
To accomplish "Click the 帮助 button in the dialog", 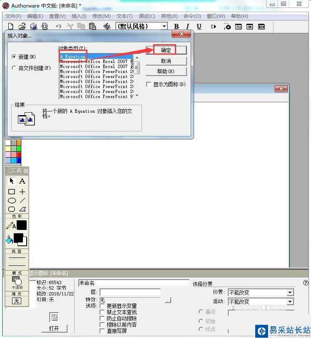I will tap(166, 71).
